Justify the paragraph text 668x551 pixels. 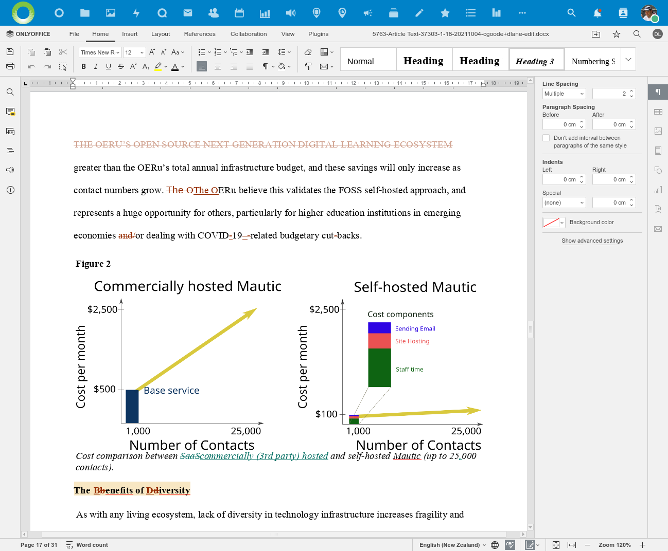[250, 66]
